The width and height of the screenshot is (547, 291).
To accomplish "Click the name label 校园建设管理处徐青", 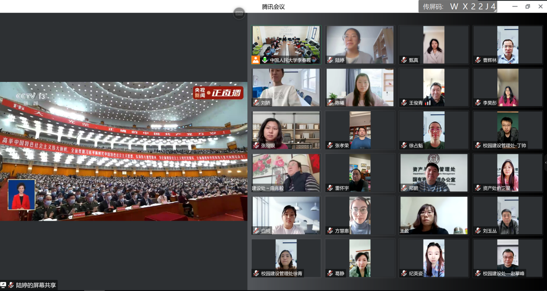I will click(x=282, y=274).
